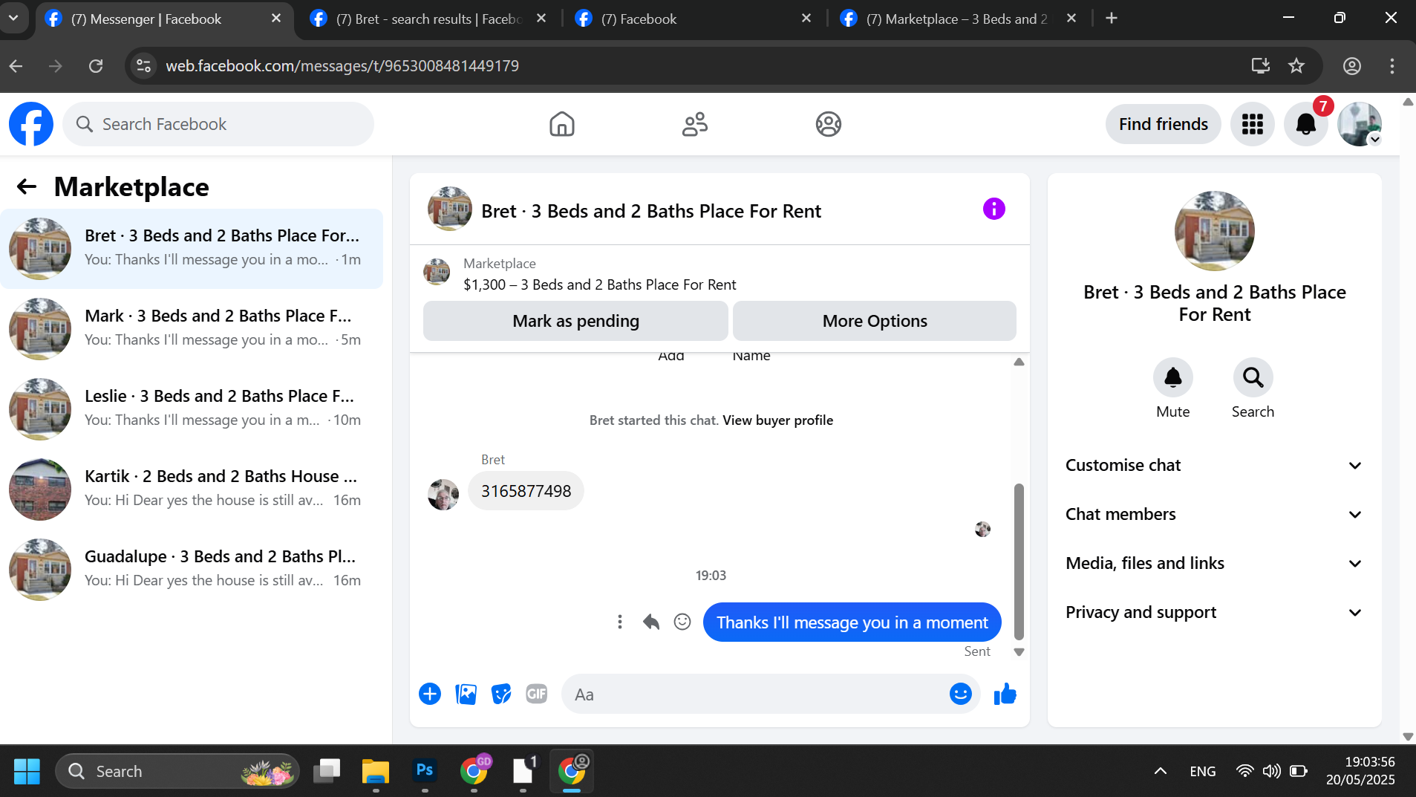Click the phone number message 3165877498

[x=526, y=491]
